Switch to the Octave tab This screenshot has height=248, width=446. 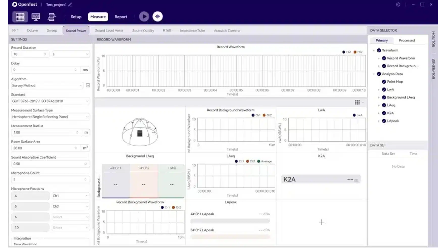(32, 30)
